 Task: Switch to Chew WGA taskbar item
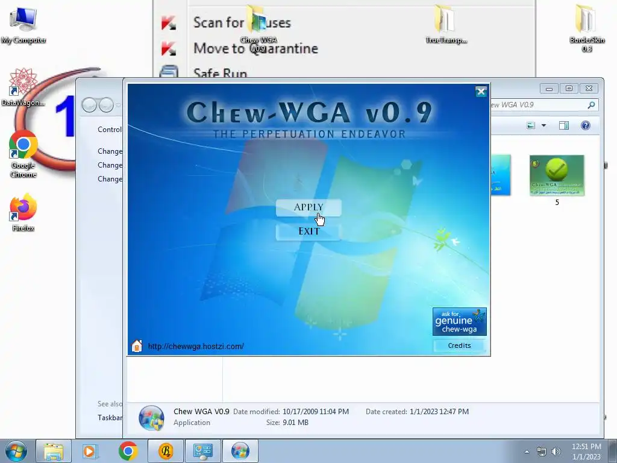(x=240, y=451)
